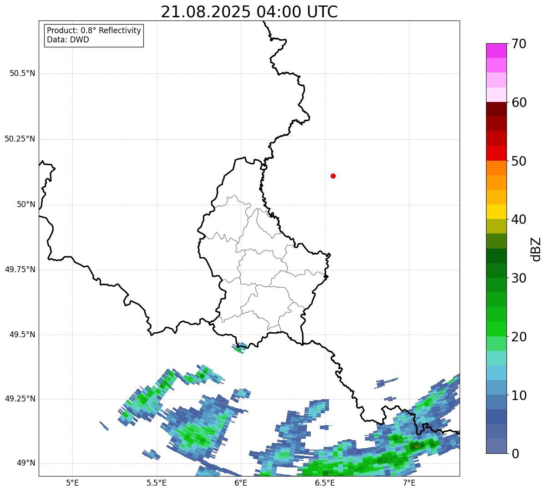Click the dark maroon swatch below 60
This screenshot has height=492, width=547.
[x=496, y=109]
